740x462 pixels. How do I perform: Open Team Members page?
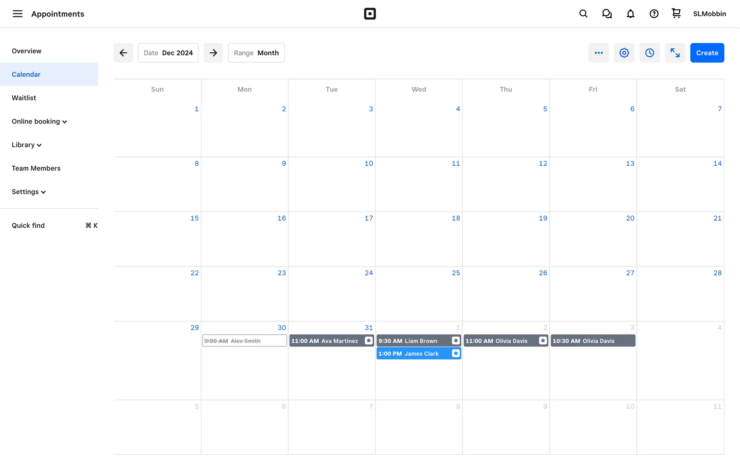(x=36, y=168)
